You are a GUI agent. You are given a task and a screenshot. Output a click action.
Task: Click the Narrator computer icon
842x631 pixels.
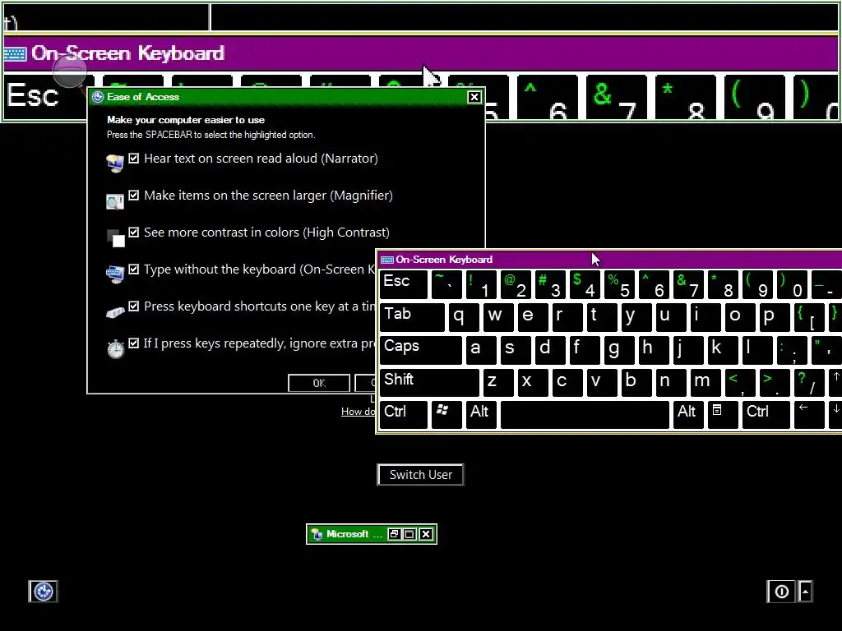[115, 164]
